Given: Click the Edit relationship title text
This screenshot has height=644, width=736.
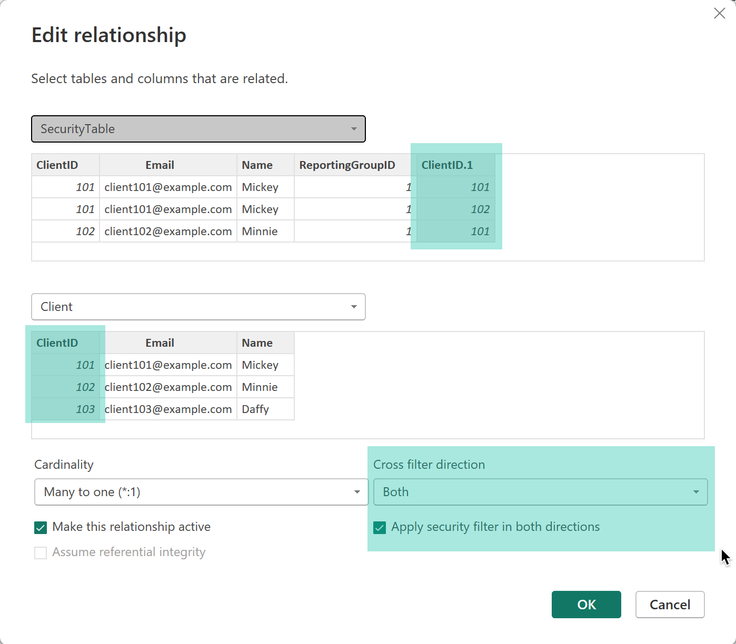Looking at the screenshot, I should click(109, 35).
